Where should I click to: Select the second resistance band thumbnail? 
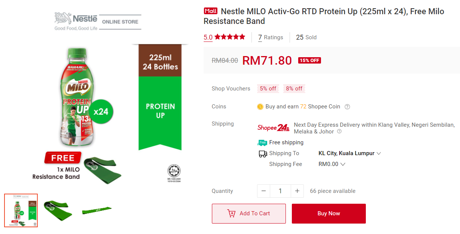click(58, 210)
